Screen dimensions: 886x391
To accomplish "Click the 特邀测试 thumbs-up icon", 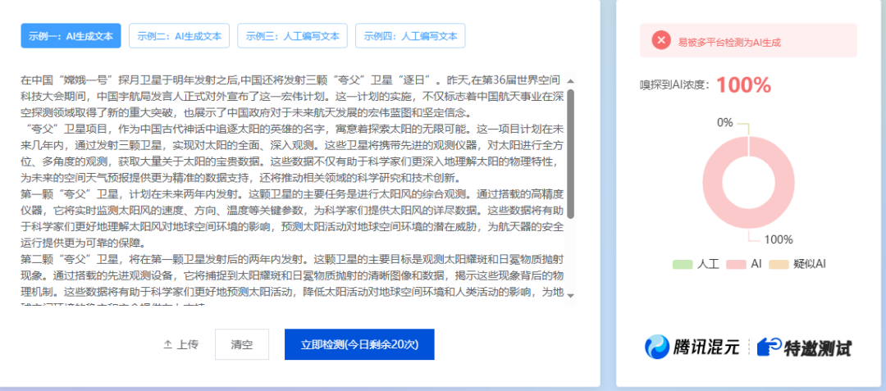I will click(769, 347).
